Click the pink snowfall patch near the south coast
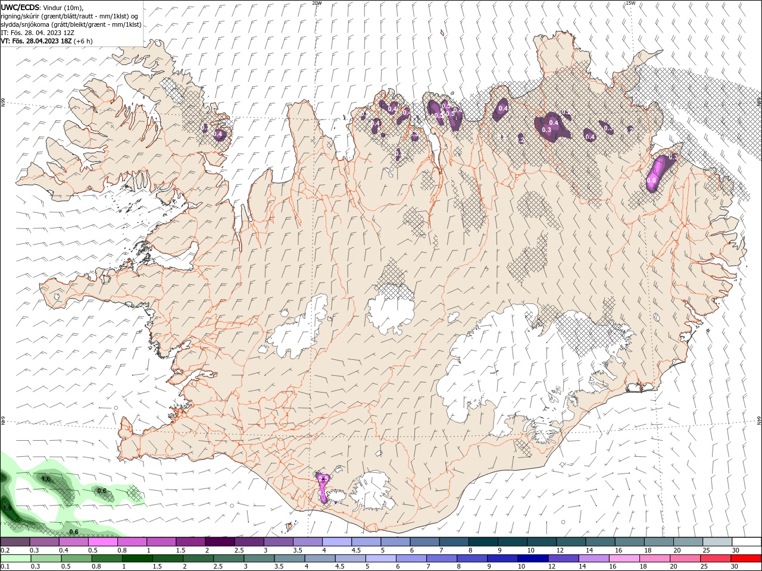The width and height of the screenshot is (762, 571). (323, 488)
